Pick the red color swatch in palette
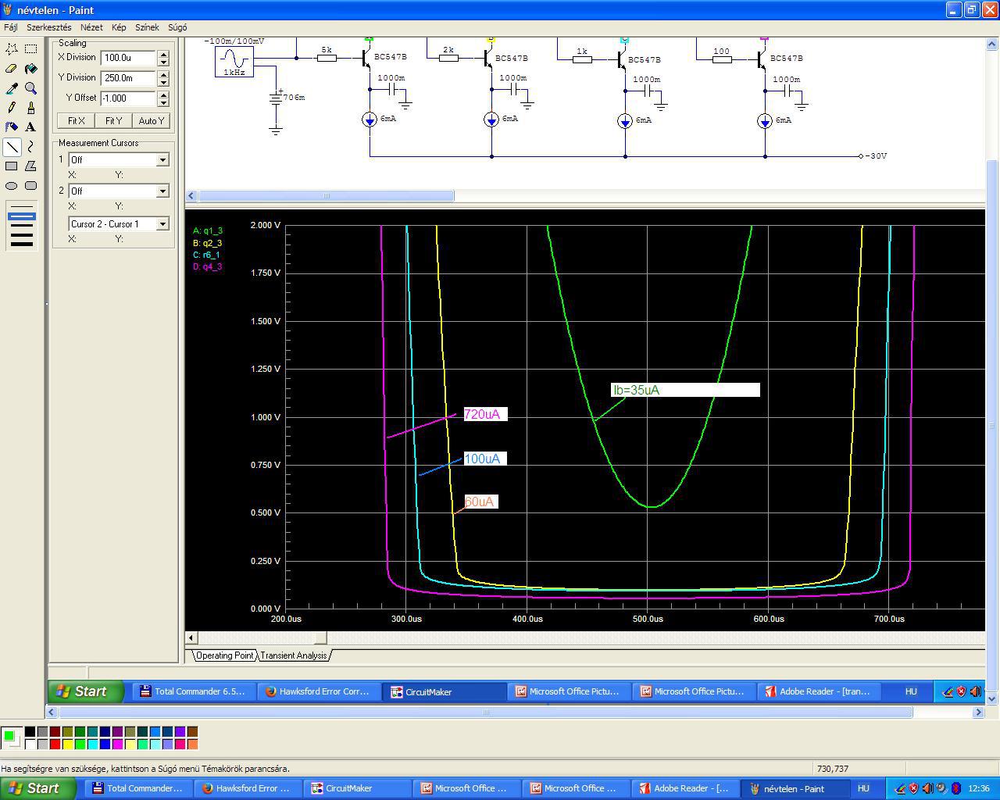Image resolution: width=1000 pixels, height=800 pixels. 55,744
